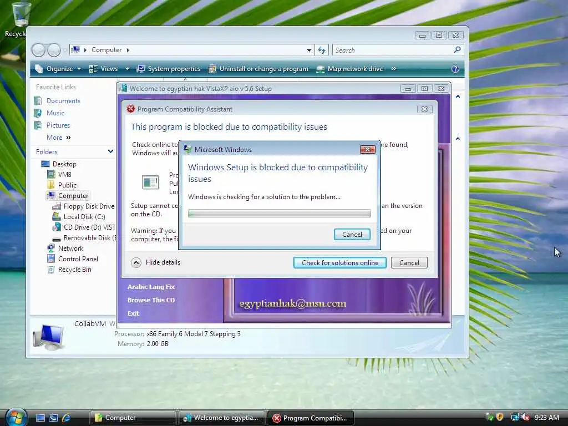Click the solution-checking progress bar

click(x=280, y=214)
